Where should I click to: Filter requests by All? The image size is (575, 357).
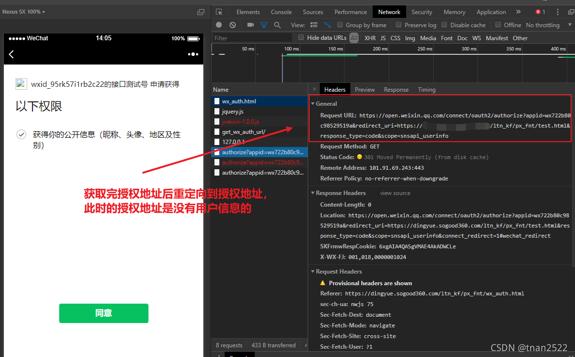tap(354, 38)
